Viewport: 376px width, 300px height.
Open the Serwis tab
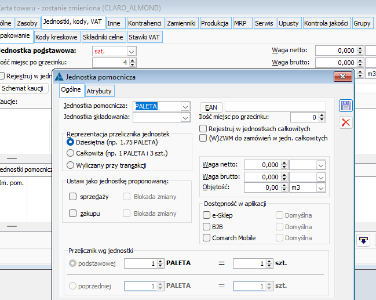coord(264,23)
